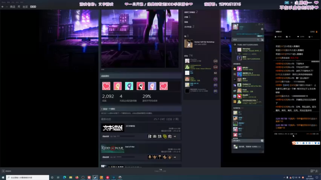Open the DDD profile menu
The width and height of the screenshot is (321, 180).
click(33, 7)
